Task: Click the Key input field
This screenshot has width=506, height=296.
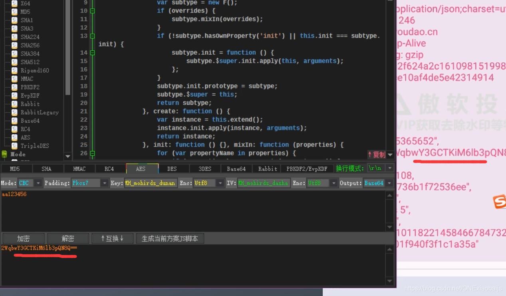Action: click(151, 183)
